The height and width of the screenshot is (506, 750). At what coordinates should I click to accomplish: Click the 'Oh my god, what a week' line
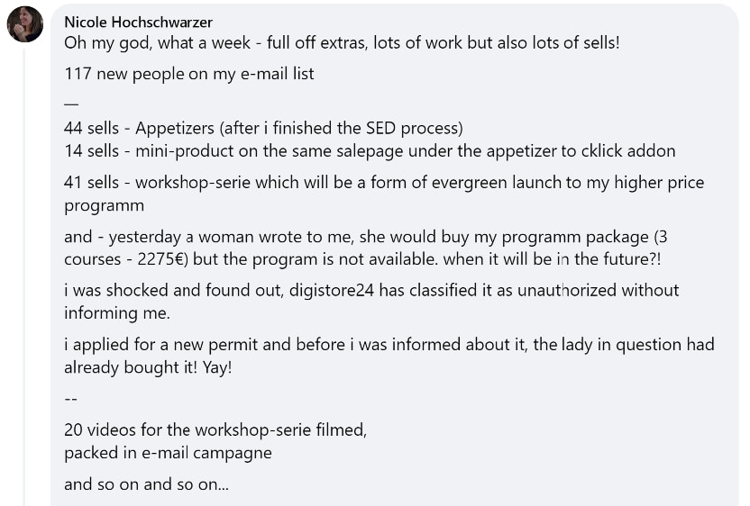tap(342, 42)
